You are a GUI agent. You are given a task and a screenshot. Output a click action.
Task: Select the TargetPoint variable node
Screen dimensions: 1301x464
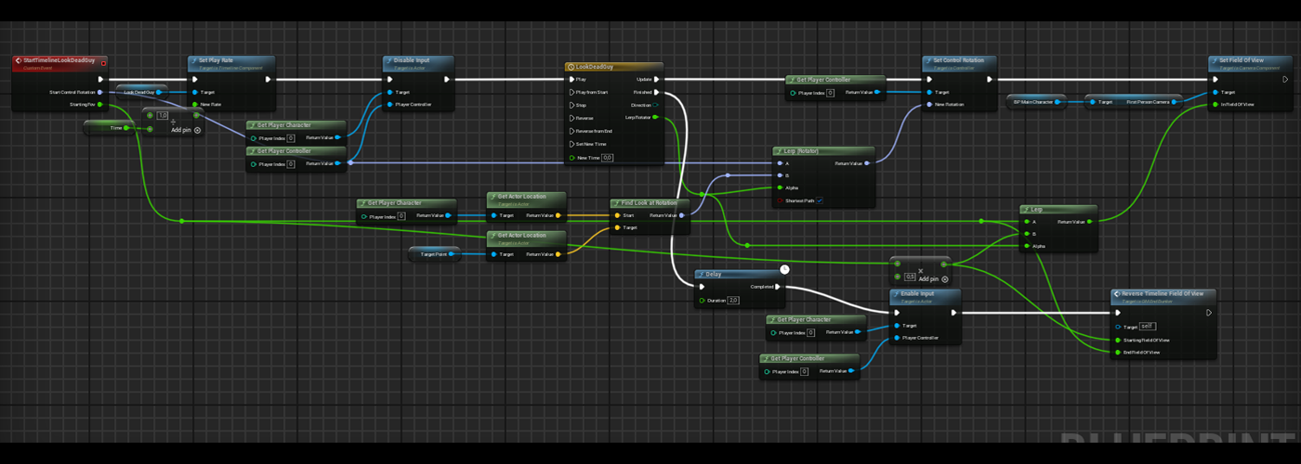click(433, 254)
